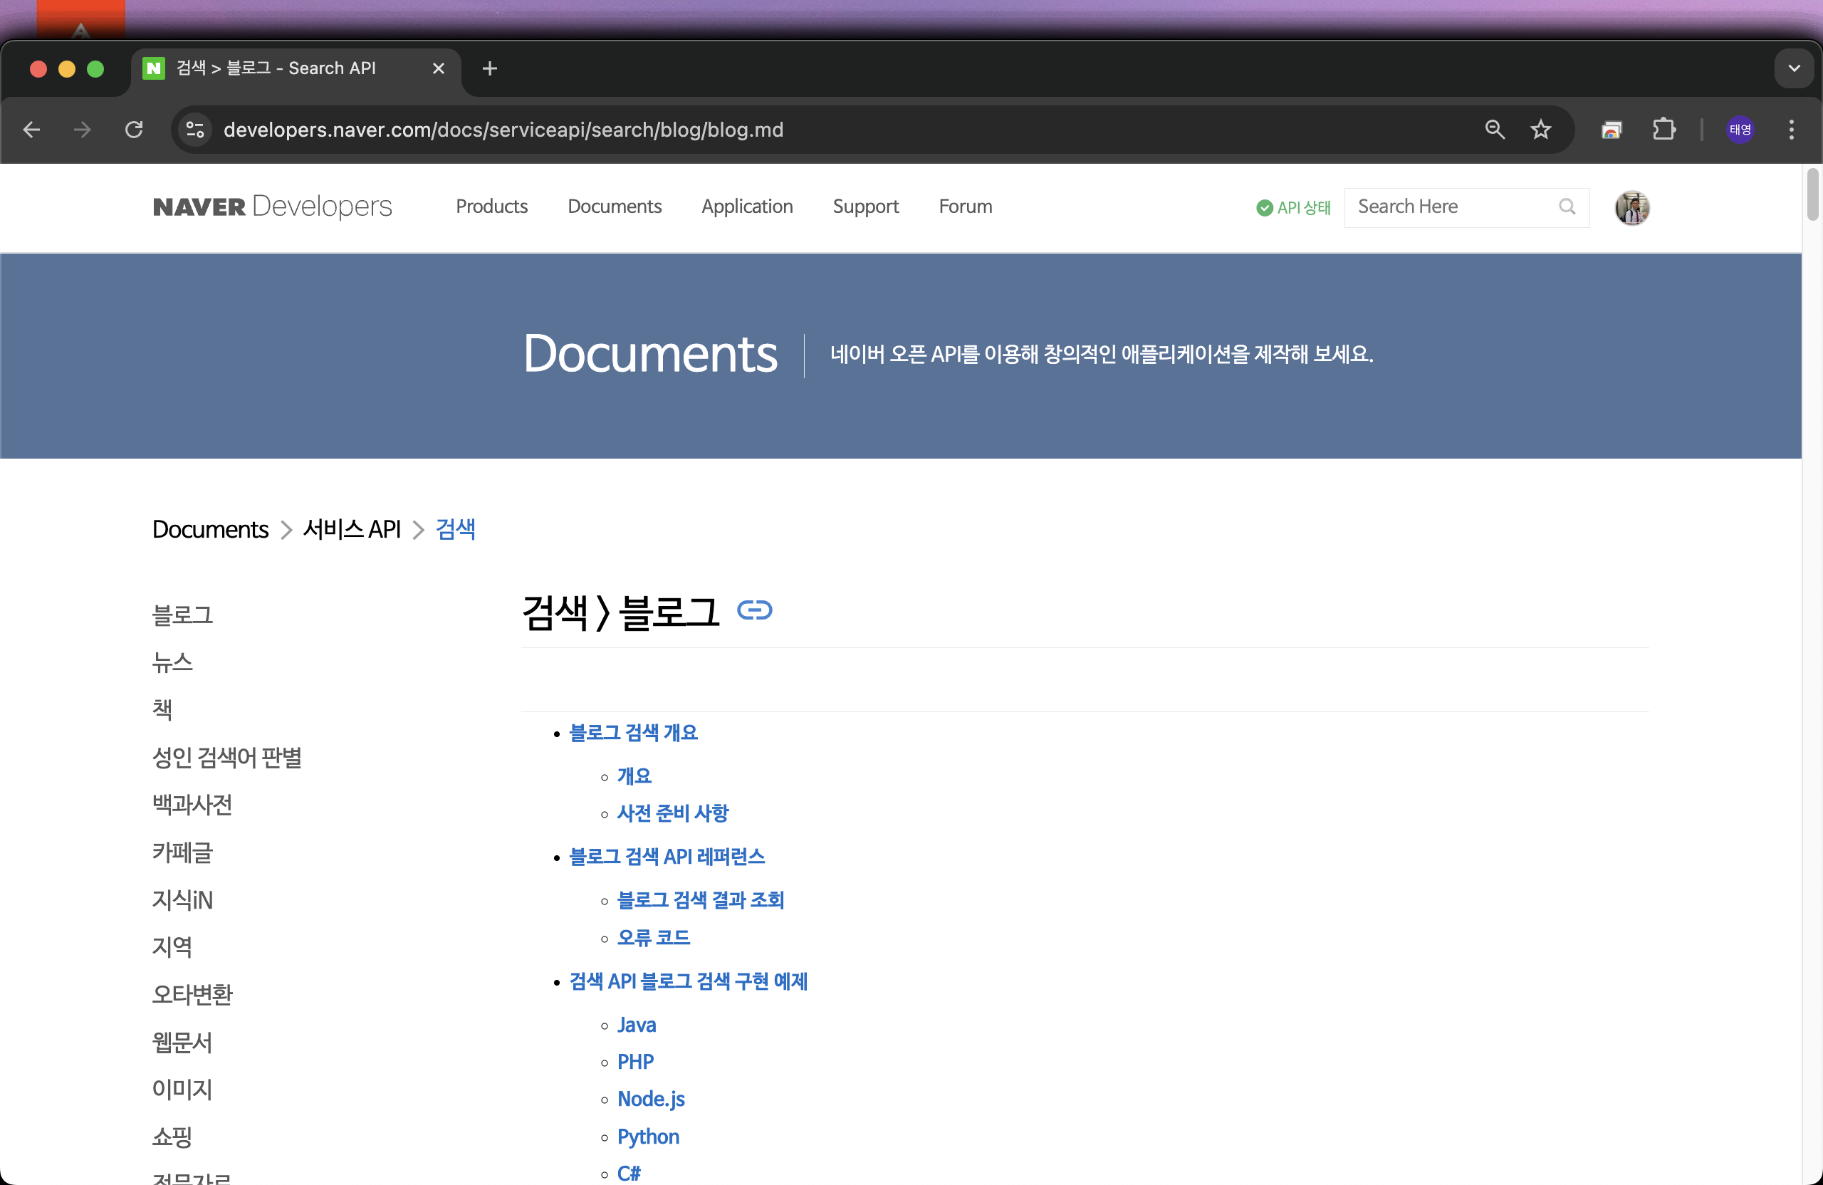This screenshot has width=1823, height=1185.
Task: Expand the tab search dropdown
Action: tap(1794, 69)
